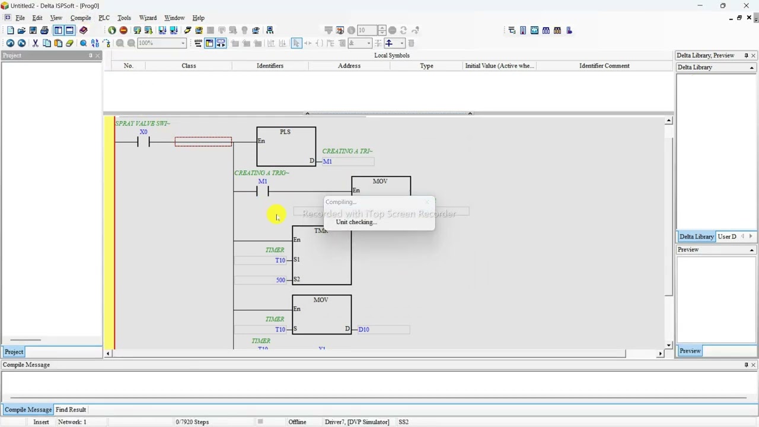The image size is (759, 427).
Task: Switch to Find Result tab
Action: pos(71,410)
